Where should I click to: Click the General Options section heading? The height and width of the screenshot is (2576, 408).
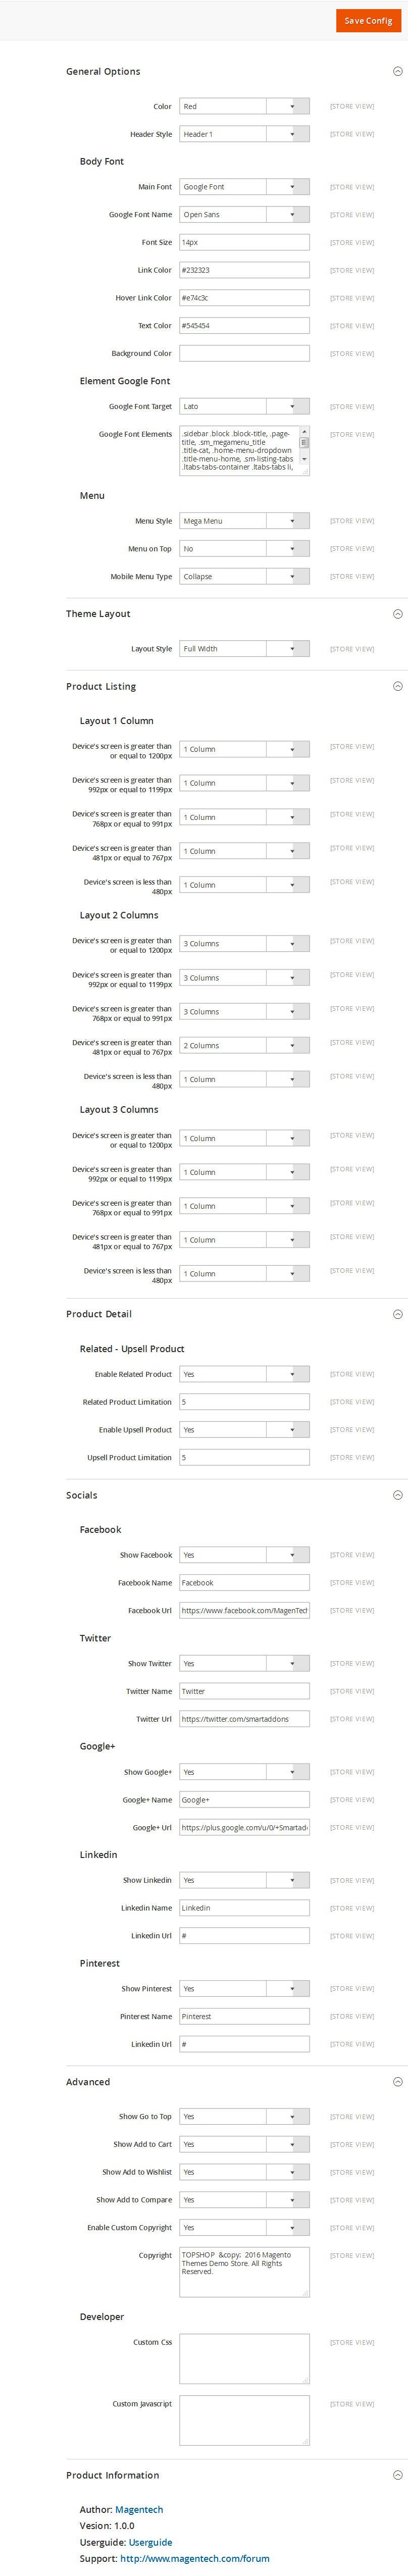[x=103, y=72]
